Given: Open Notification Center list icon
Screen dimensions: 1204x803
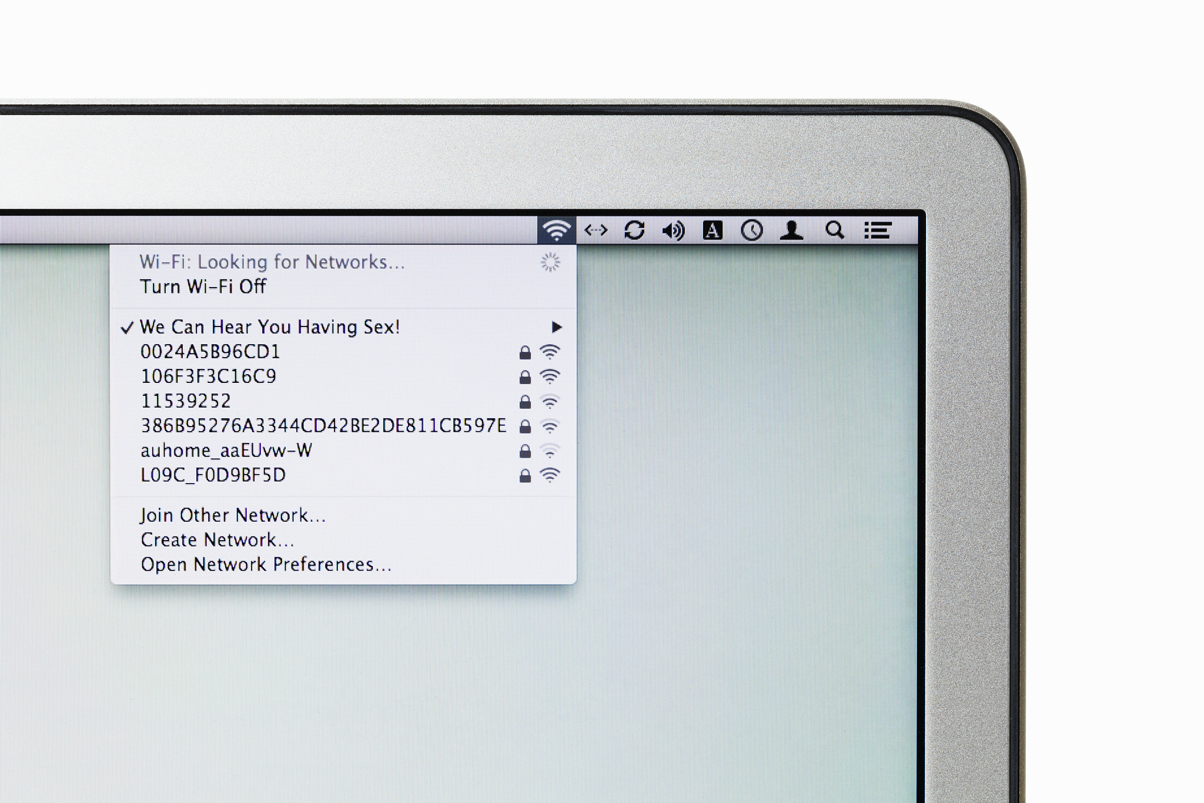Looking at the screenshot, I should pyautogui.click(x=877, y=231).
